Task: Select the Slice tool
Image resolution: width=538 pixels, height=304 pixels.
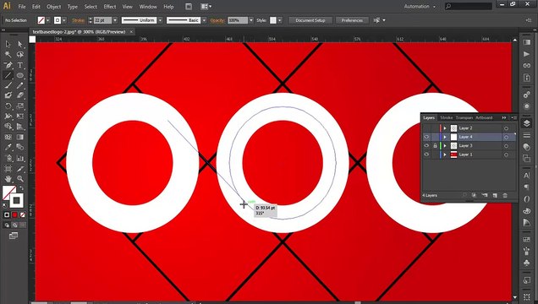Action: pyautogui.click(x=20, y=168)
